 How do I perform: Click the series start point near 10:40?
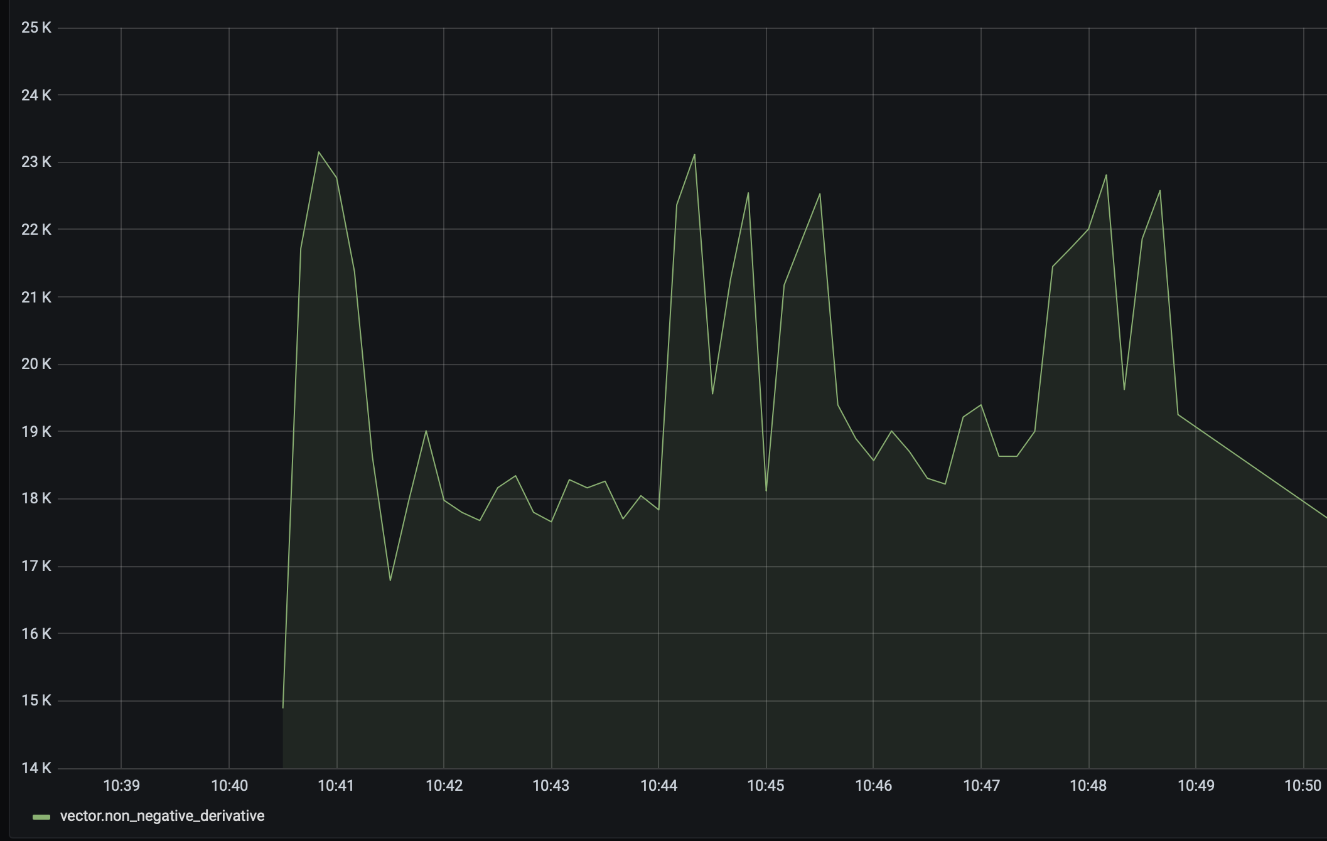(284, 706)
